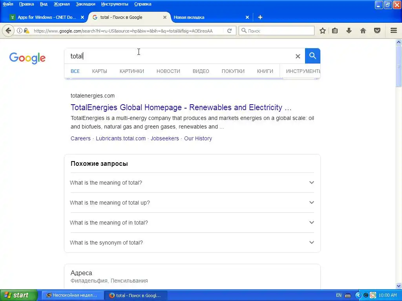Open the Закладки menu
402x301 pixels.
pos(85,4)
